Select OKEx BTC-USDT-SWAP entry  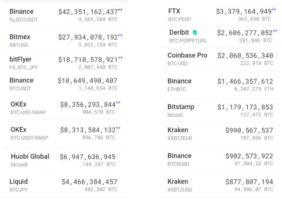tap(65, 133)
